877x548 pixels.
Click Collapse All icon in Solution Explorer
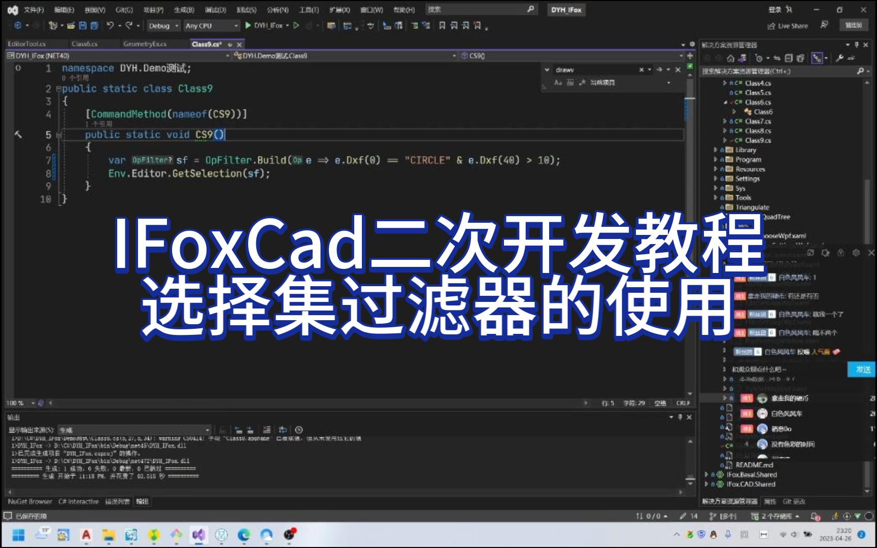tap(789, 58)
